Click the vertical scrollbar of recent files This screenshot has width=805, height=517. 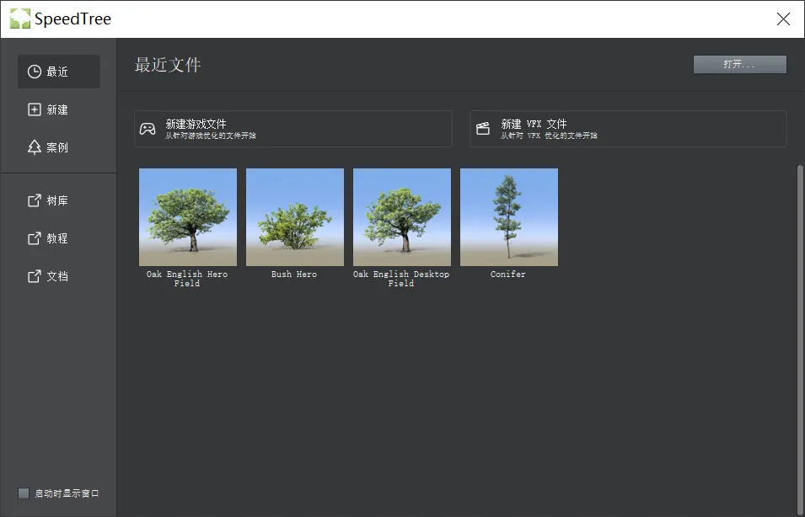click(801, 338)
